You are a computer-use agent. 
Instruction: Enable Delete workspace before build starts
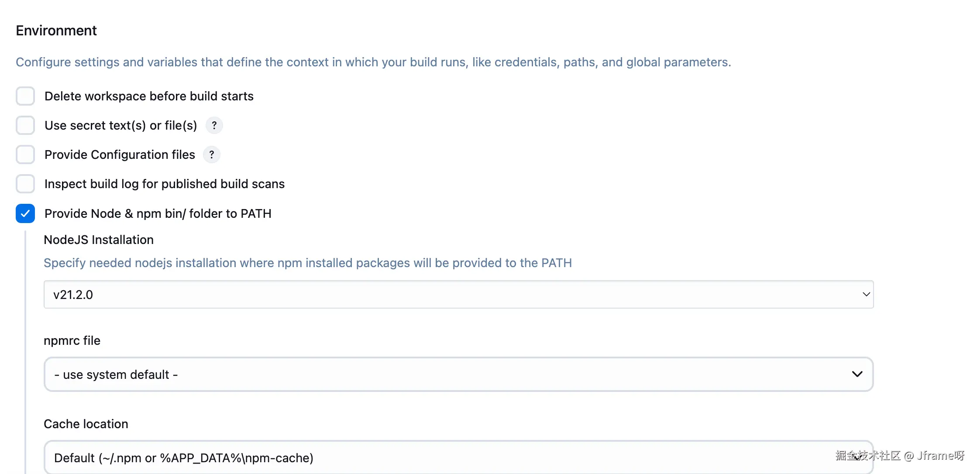pyautogui.click(x=25, y=96)
